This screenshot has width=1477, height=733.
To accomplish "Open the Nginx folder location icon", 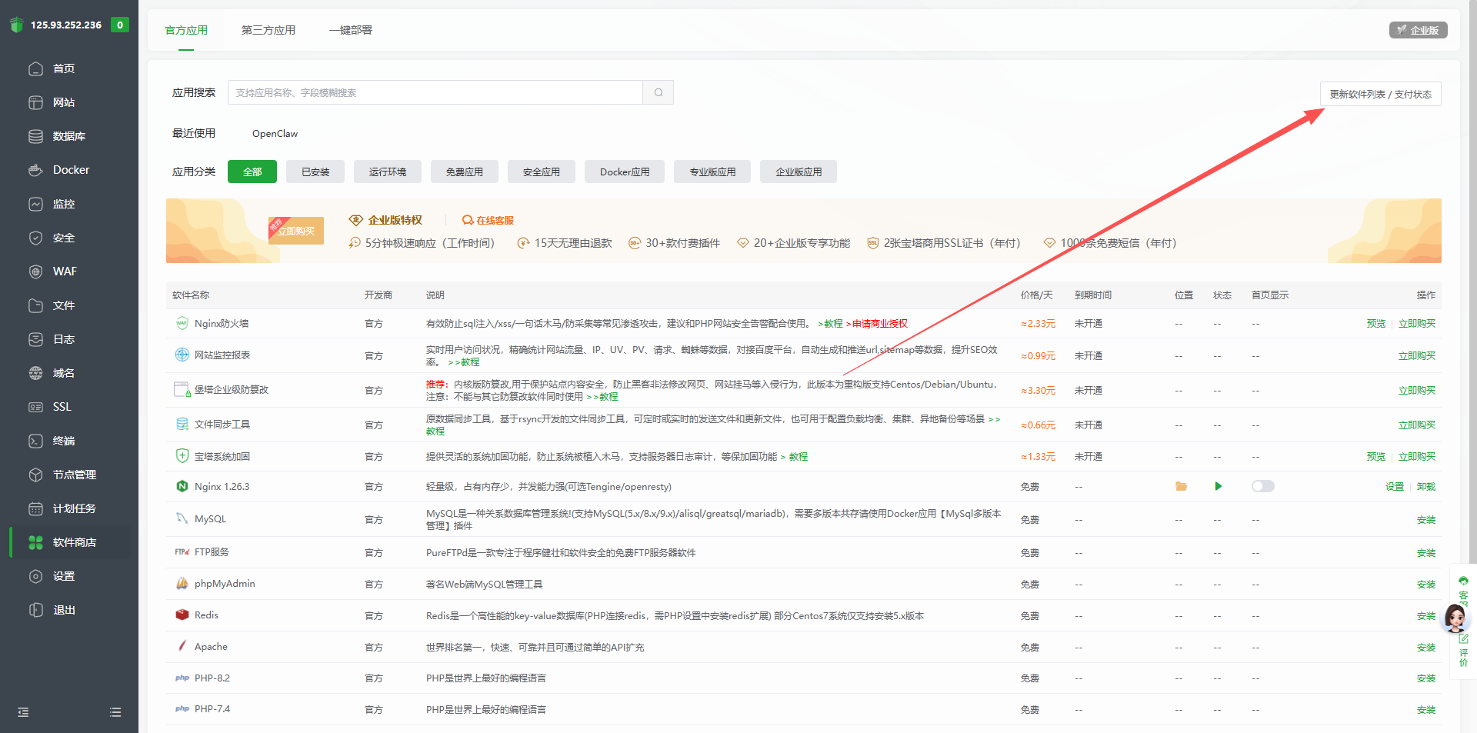I will (1181, 486).
